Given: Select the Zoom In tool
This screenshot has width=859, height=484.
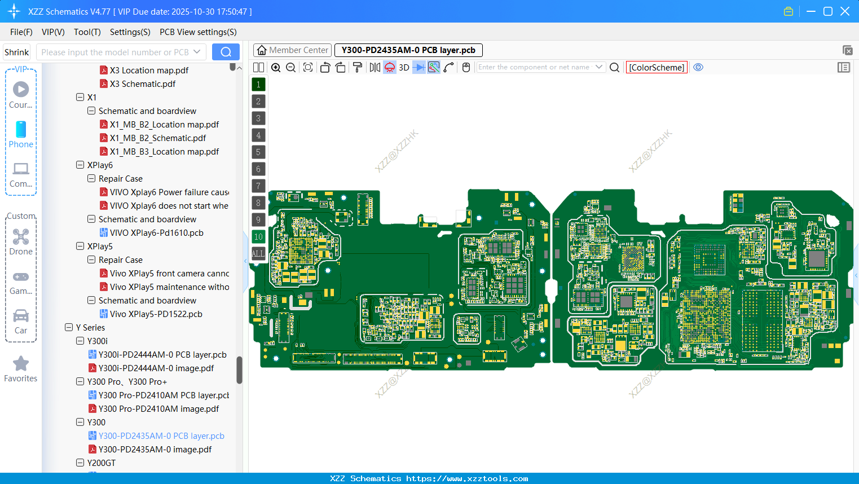Looking at the screenshot, I should (276, 67).
